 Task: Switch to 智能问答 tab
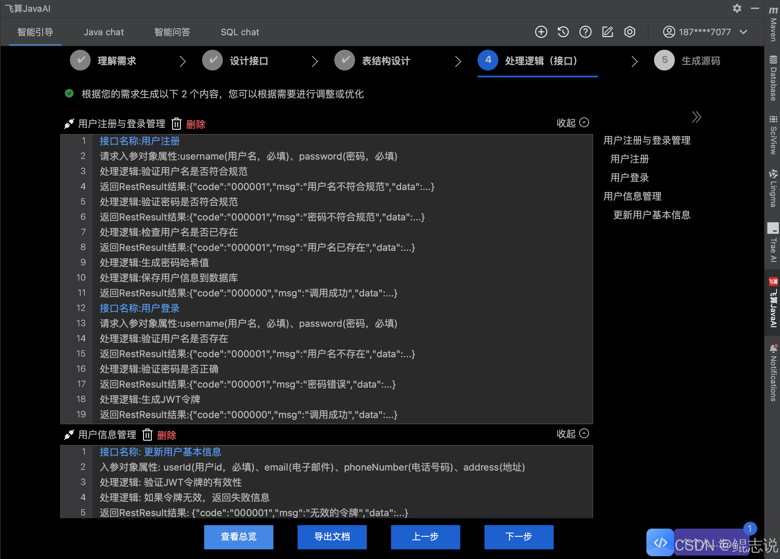coord(172,32)
